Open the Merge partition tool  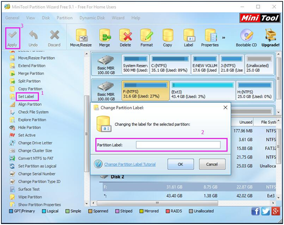104,38
